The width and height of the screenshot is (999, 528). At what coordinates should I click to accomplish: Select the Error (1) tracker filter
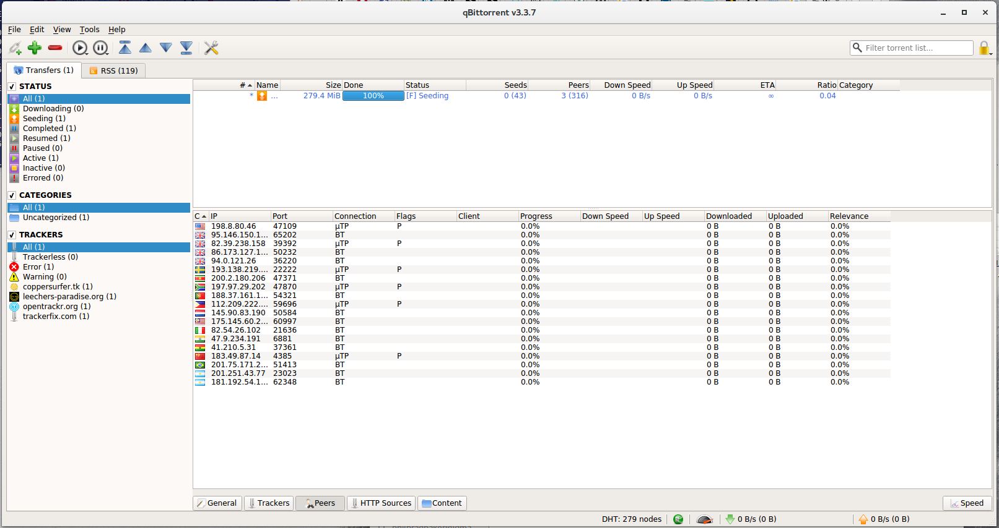pos(99,267)
